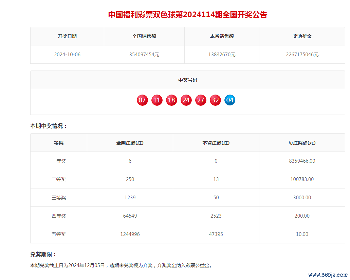This screenshot has height=280, width=350.
Task: Click fifth prize amount 10.00
Action: point(302,234)
